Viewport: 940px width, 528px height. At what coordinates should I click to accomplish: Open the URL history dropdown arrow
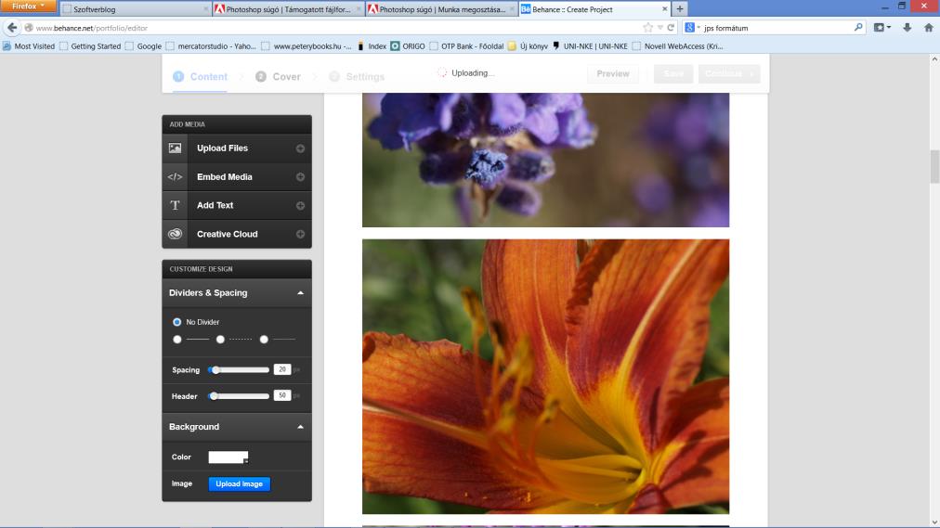pyautogui.click(x=660, y=28)
